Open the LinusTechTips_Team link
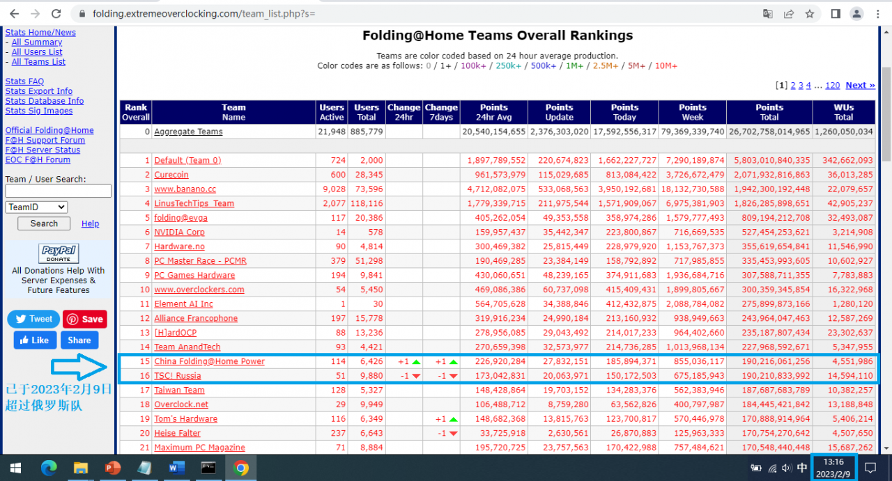 pos(194,203)
